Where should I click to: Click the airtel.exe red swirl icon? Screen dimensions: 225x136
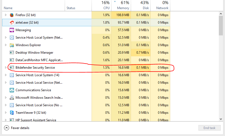click(12, 23)
